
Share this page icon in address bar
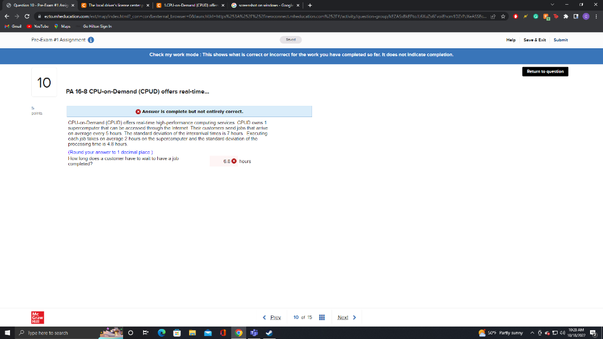click(x=493, y=16)
